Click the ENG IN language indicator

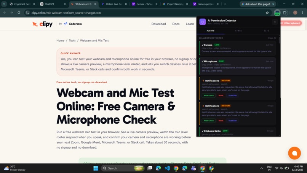[x=269, y=168]
